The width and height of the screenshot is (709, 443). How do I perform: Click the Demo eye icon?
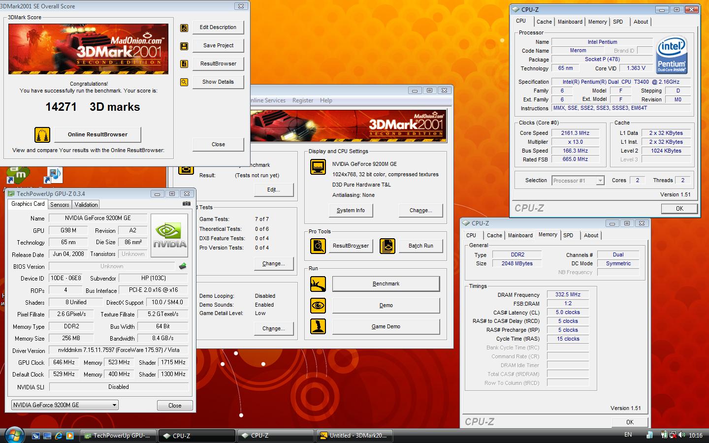[x=318, y=305]
